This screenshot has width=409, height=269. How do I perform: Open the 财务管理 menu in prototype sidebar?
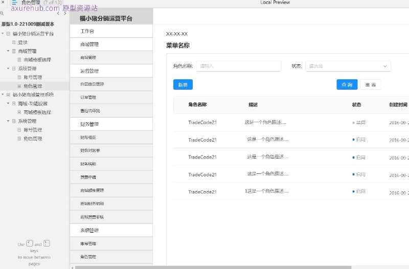111,124
